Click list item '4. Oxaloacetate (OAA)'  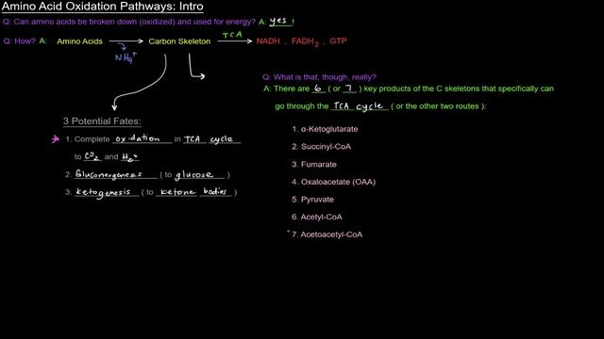point(333,182)
